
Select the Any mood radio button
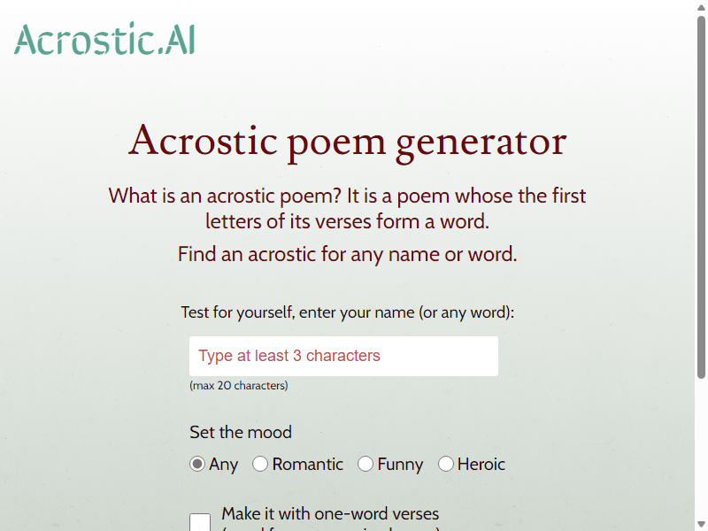tap(197, 464)
